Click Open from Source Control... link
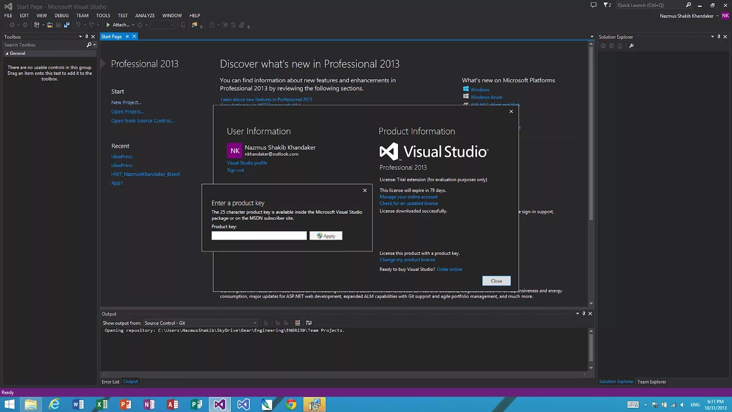Viewport: 732px width, 412px height. (142, 121)
